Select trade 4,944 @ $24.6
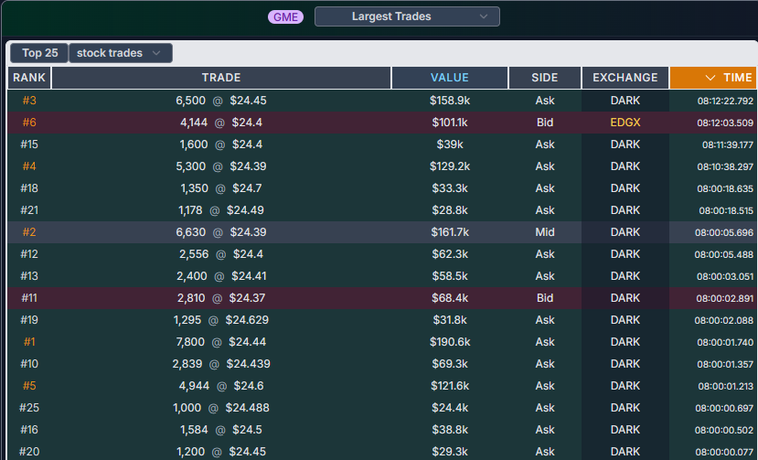 pyautogui.click(x=221, y=386)
